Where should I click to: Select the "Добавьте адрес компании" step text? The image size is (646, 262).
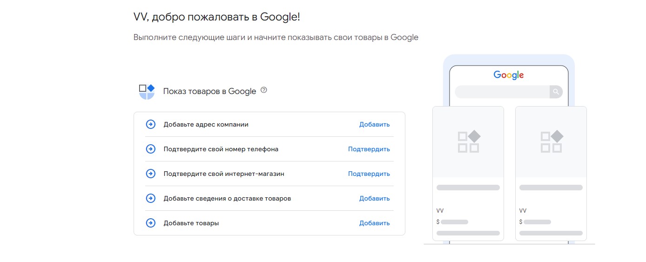click(206, 124)
